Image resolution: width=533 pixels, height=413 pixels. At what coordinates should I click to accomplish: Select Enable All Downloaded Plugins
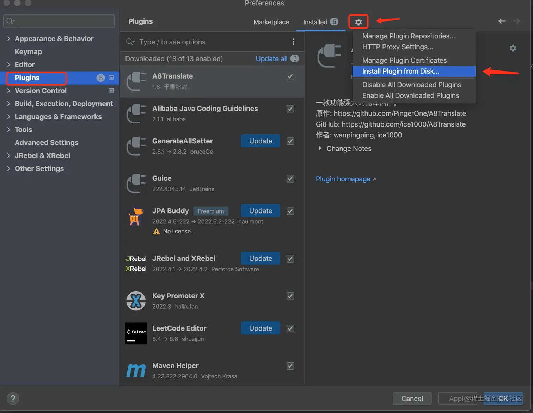click(x=414, y=95)
